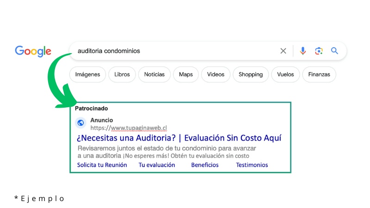Open the ¿Necesitas una Auditoria? ad headline
The image size is (370, 208).
(179, 138)
